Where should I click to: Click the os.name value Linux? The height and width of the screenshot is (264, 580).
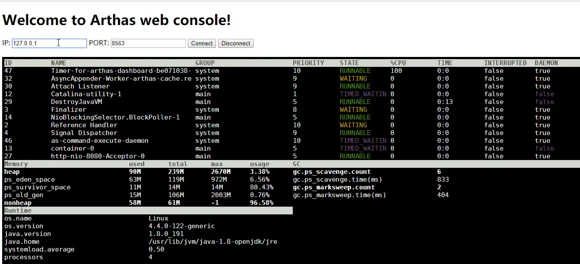tap(158, 218)
